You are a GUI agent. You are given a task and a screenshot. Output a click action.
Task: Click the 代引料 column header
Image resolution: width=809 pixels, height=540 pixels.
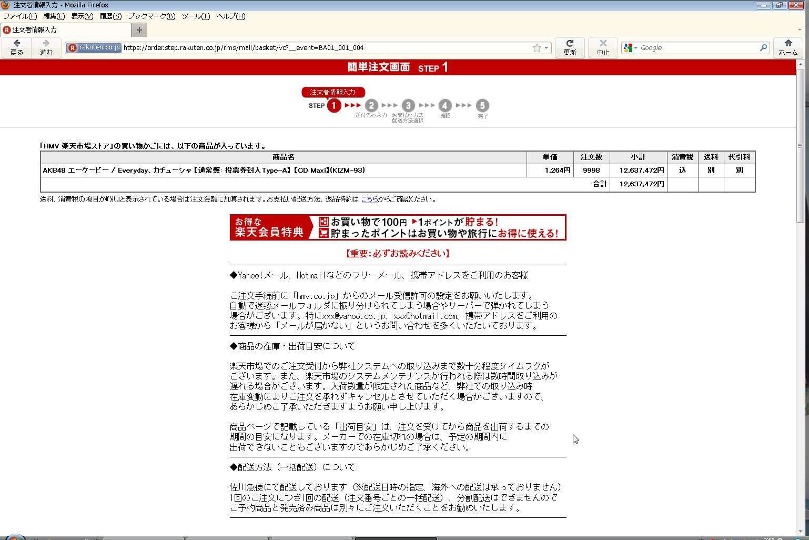[x=739, y=157]
